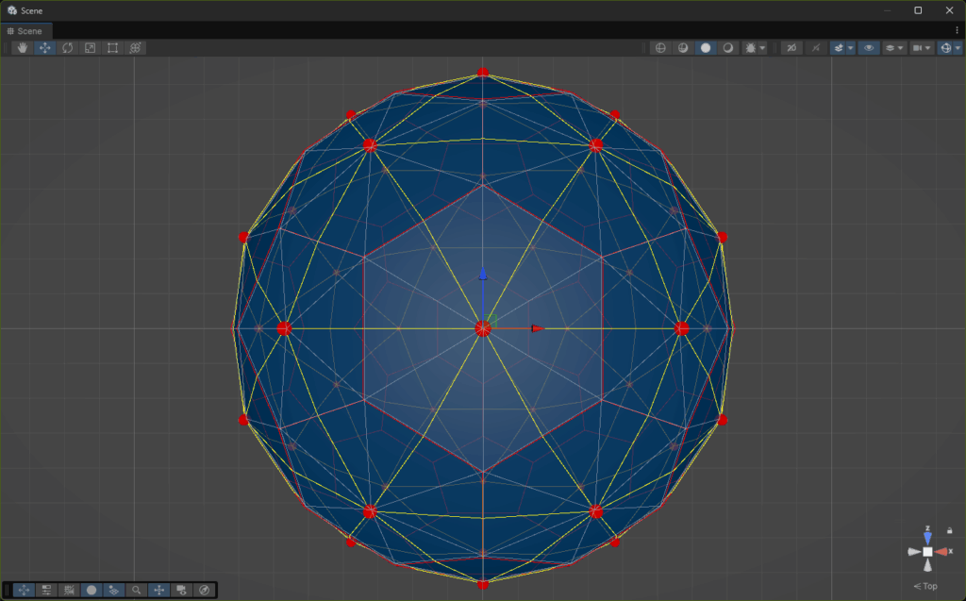The width and height of the screenshot is (966, 601).
Task: Toggle 2D view mode
Action: pos(792,48)
